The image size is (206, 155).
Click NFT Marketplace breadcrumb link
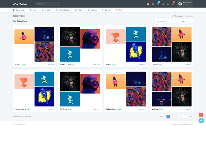[x=177, y=16]
